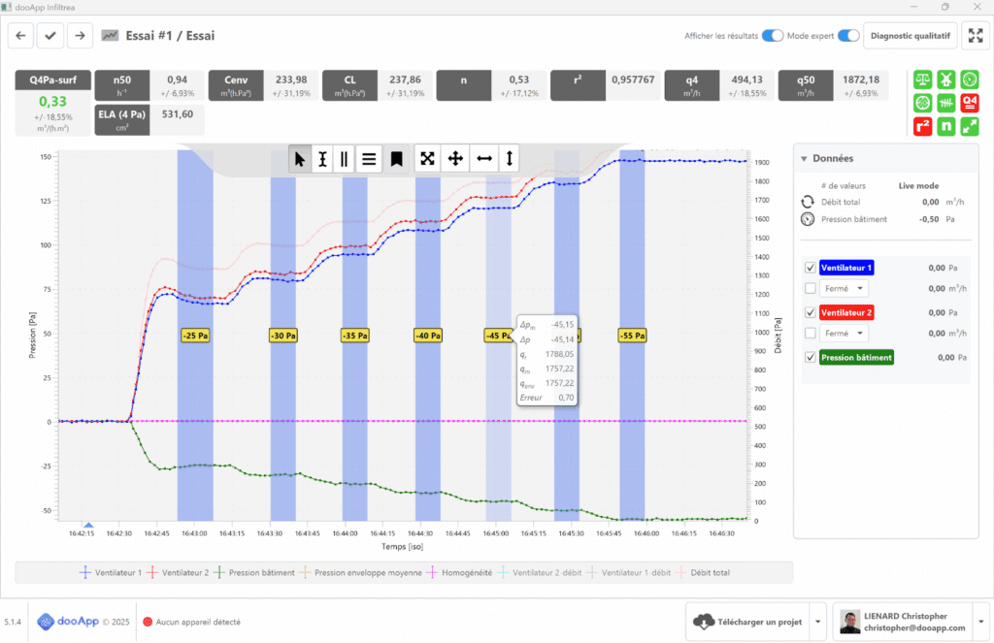This screenshot has width=994, height=643.
Task: Open the Fermé dropdown under Ventilateur 1
Action: [845, 288]
